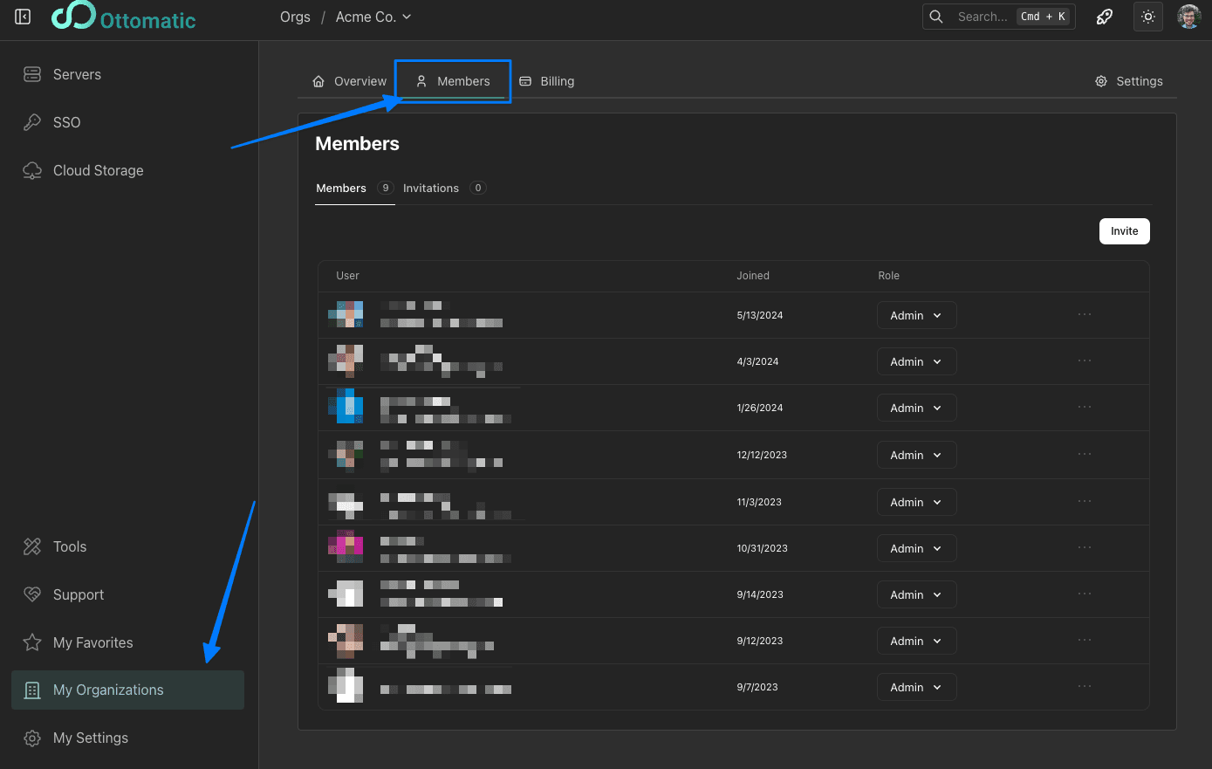The width and height of the screenshot is (1212, 769).
Task: Open role dropdown for member joined 5/13/2024
Action: tap(916, 315)
